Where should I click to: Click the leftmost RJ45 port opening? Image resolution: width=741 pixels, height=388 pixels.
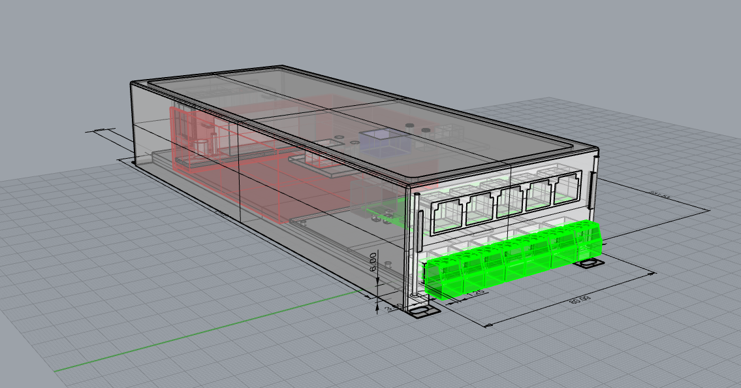point(447,214)
